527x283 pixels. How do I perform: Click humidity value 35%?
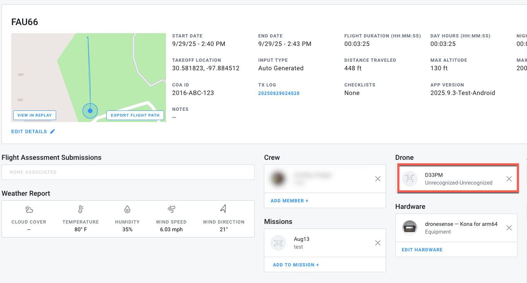click(127, 230)
